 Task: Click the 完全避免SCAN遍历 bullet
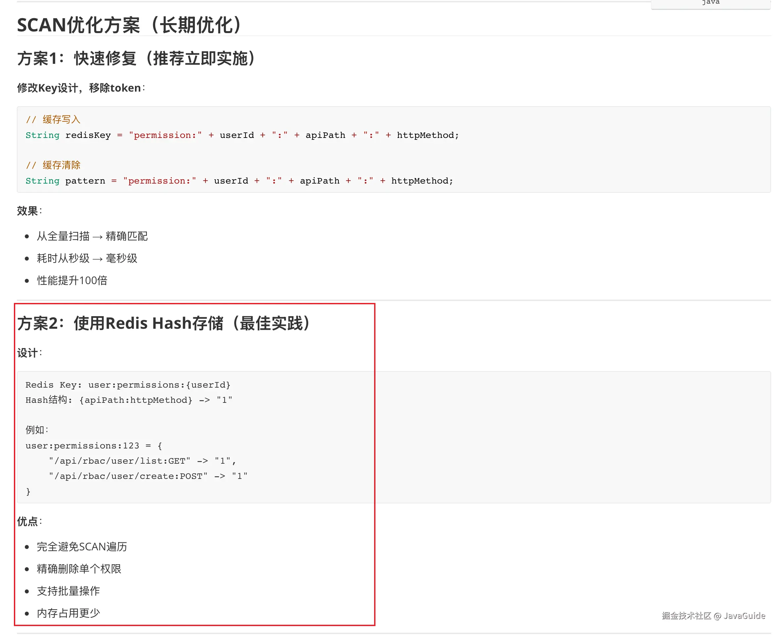pyautogui.click(x=82, y=546)
